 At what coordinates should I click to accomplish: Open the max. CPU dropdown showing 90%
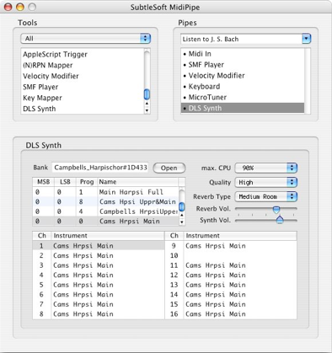(266, 168)
